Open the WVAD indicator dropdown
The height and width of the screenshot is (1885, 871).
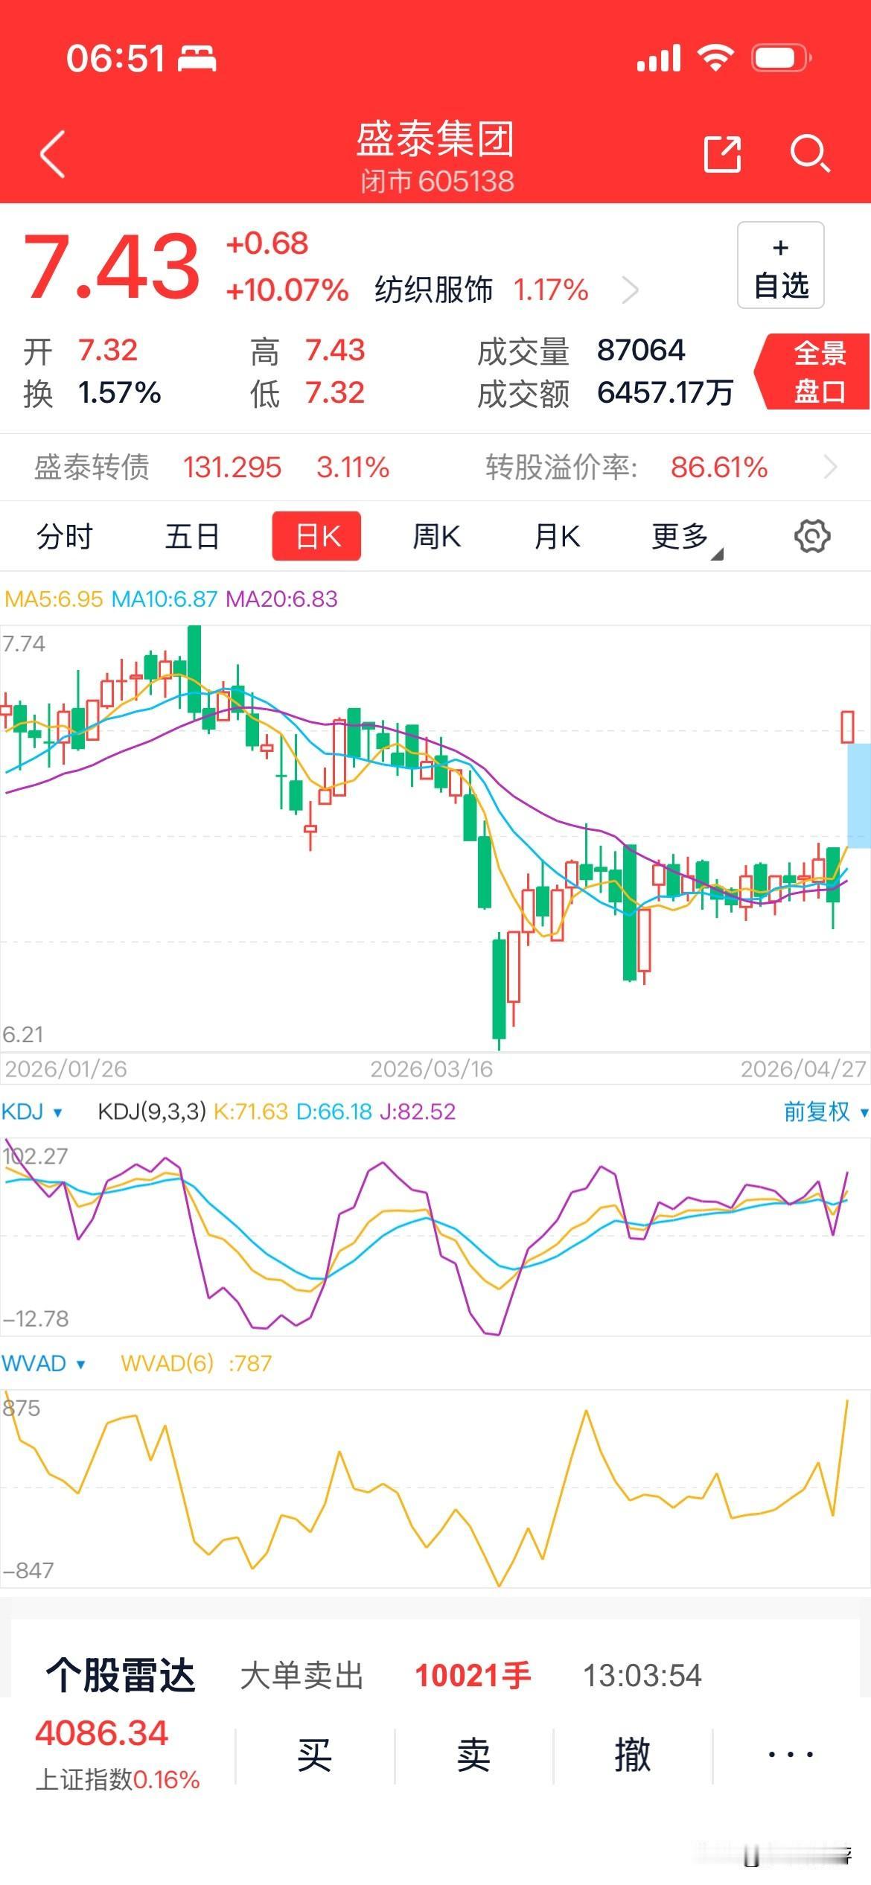click(x=44, y=1363)
